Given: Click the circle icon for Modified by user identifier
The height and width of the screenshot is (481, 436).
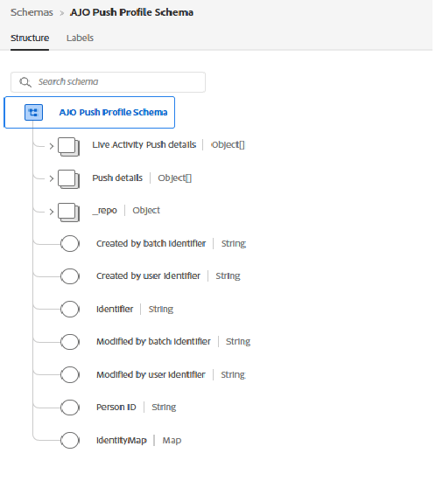Looking at the screenshot, I should click(70, 374).
